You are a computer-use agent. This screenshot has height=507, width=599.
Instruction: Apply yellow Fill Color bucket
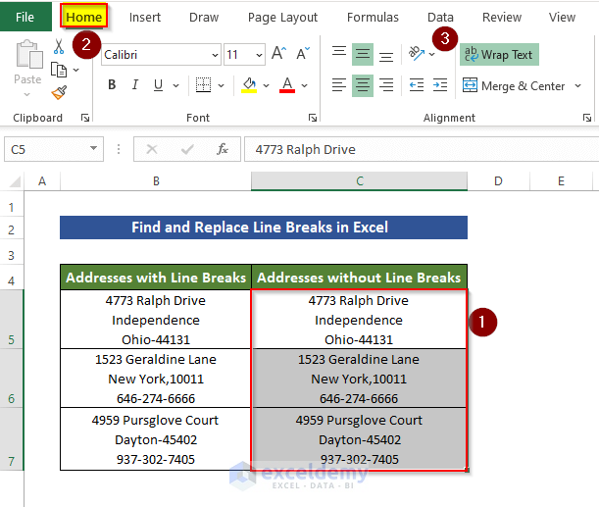point(249,85)
